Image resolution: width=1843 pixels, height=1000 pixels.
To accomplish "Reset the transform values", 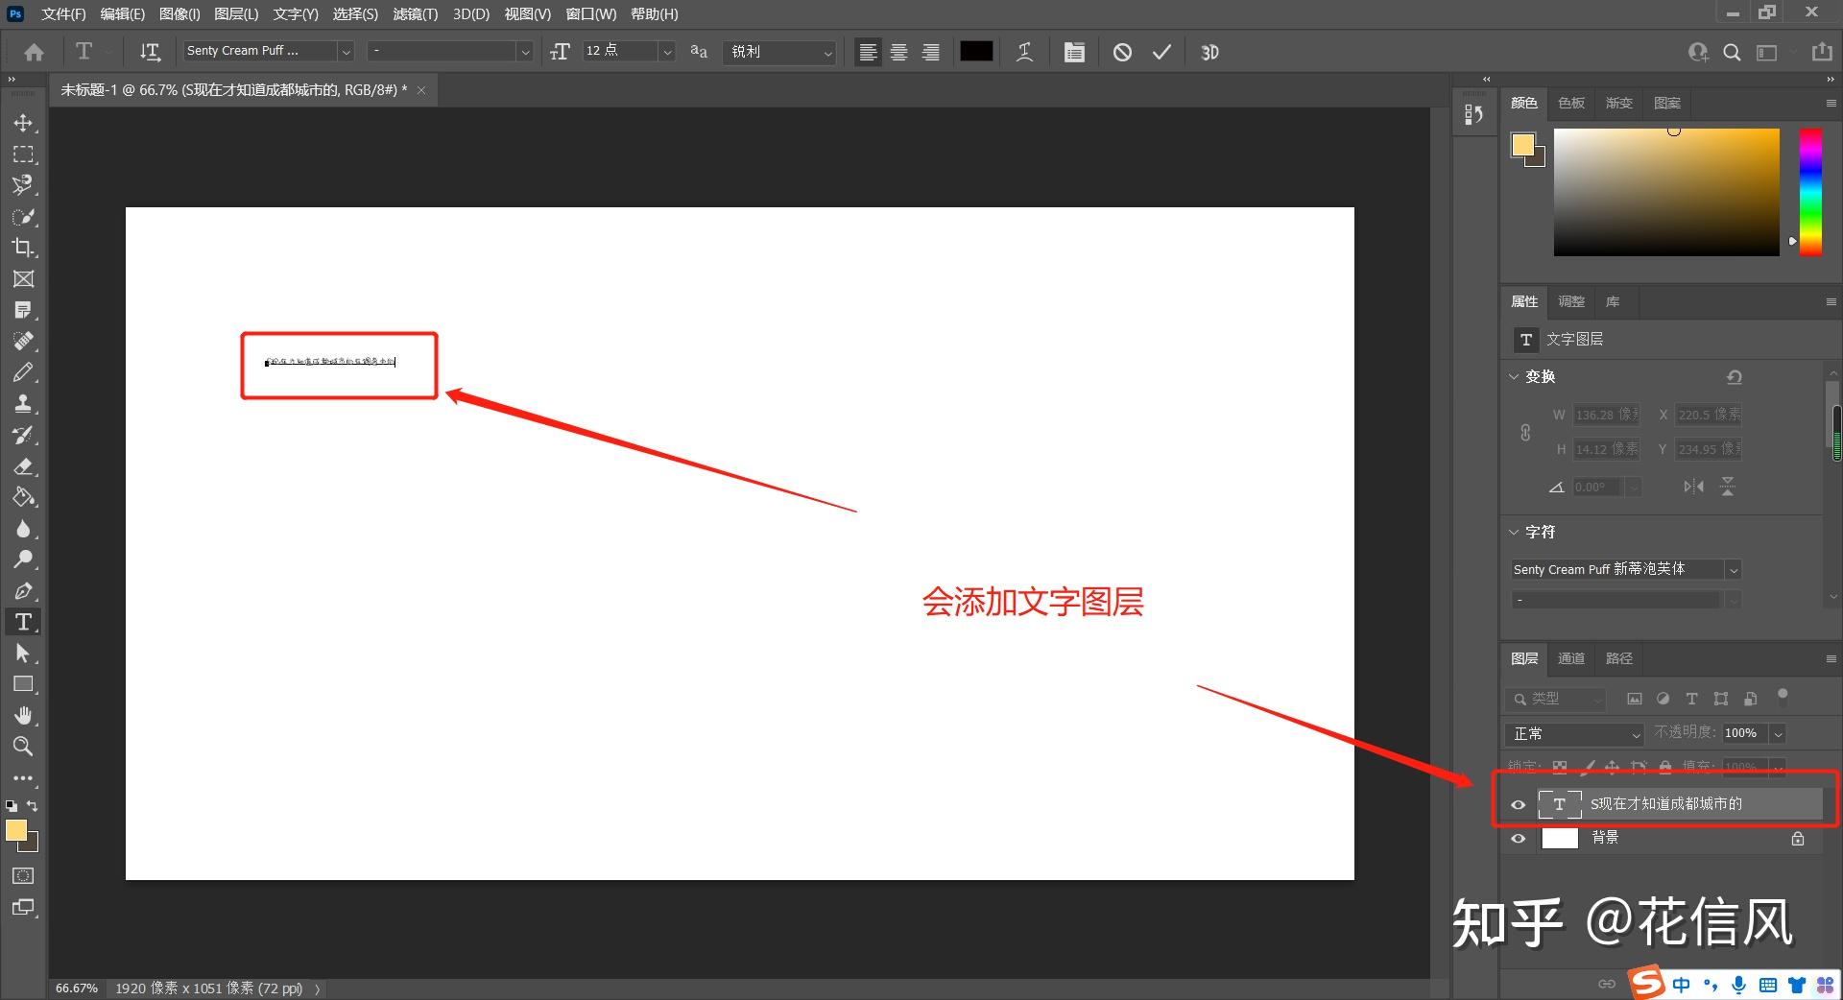I will pos(1734,377).
